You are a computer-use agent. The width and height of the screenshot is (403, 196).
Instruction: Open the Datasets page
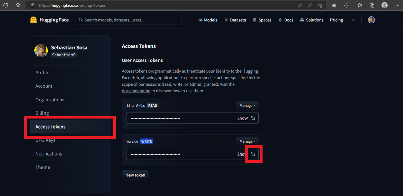click(235, 20)
